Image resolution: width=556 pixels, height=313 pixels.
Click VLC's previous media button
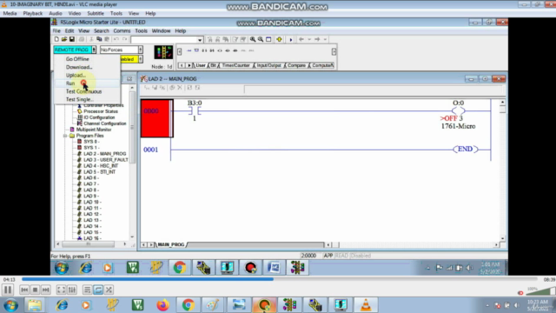pyautogui.click(x=24, y=290)
